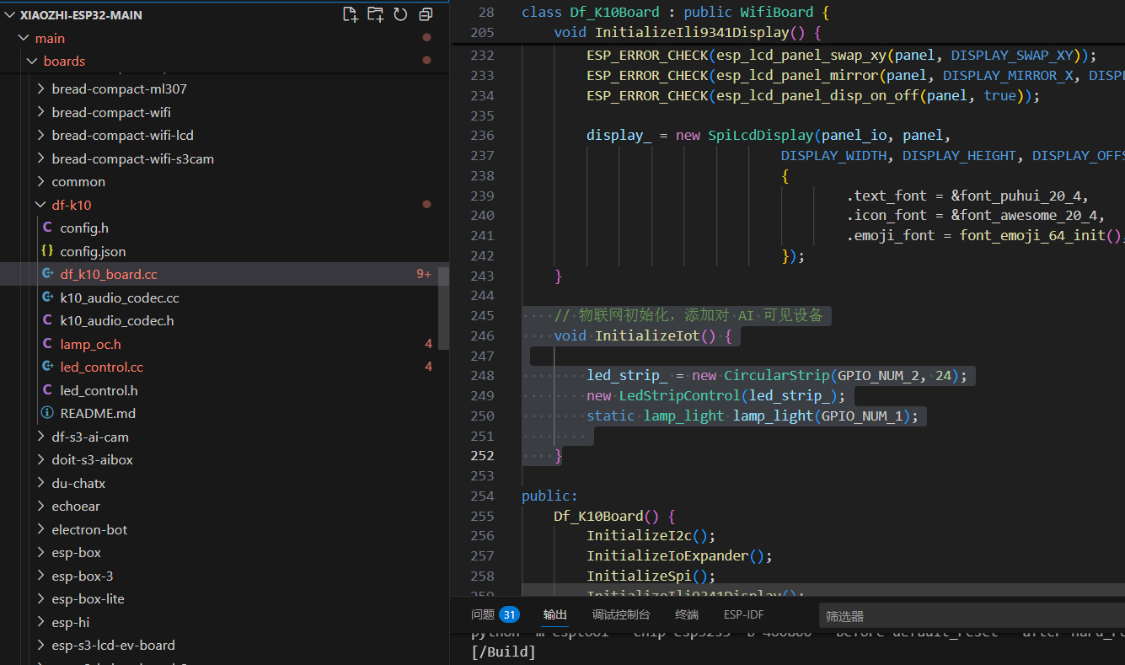Viewport: 1125px width, 665px height.
Task: Expand the echoear folder
Action: click(42, 506)
